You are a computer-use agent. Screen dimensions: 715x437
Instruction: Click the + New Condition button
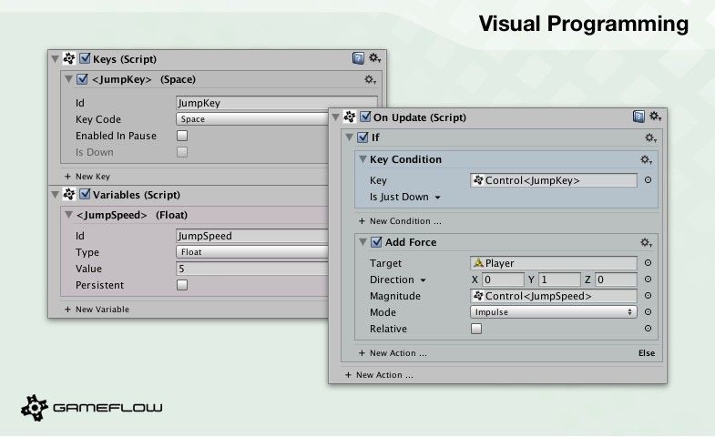pyautogui.click(x=400, y=221)
